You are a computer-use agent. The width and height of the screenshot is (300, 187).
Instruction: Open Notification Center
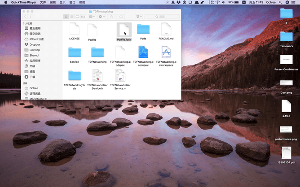point(293,2)
